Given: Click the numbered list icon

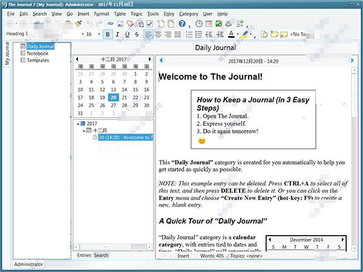Looking at the screenshot, I should (189, 34).
